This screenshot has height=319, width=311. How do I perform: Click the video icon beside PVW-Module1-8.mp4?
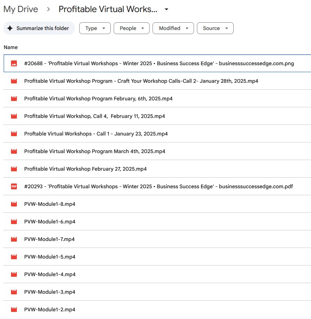click(x=14, y=204)
